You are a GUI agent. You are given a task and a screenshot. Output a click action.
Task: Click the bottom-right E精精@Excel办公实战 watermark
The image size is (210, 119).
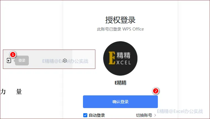(x=180, y=111)
